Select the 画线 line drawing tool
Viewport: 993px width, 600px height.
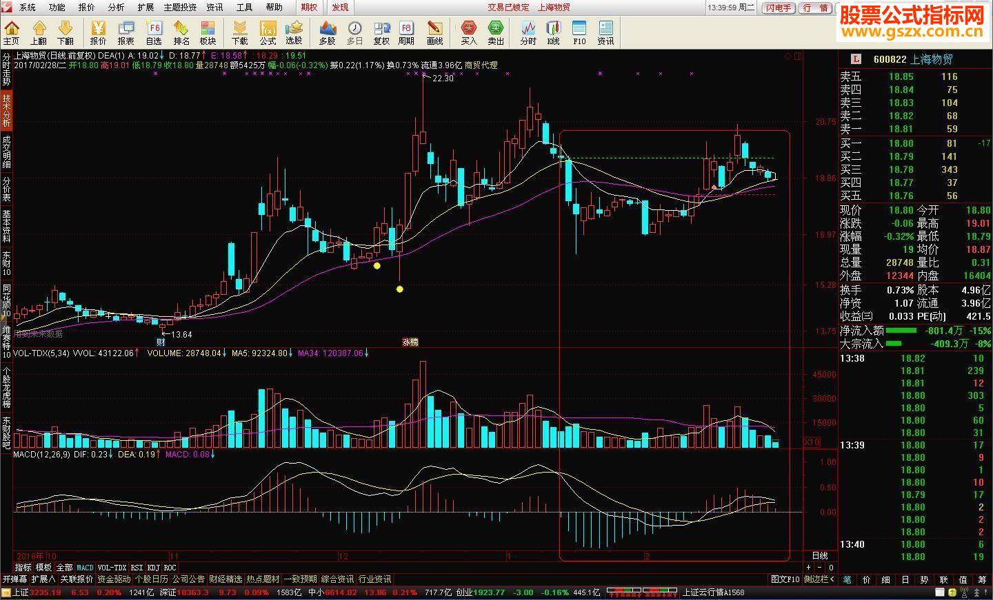434,32
